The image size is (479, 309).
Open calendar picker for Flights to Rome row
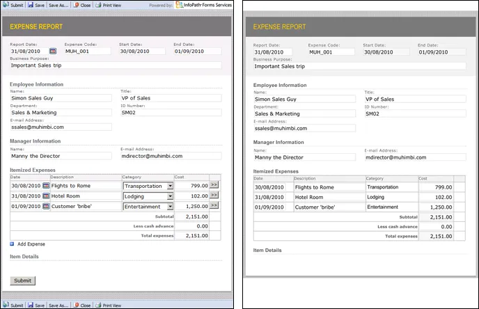[47, 186]
